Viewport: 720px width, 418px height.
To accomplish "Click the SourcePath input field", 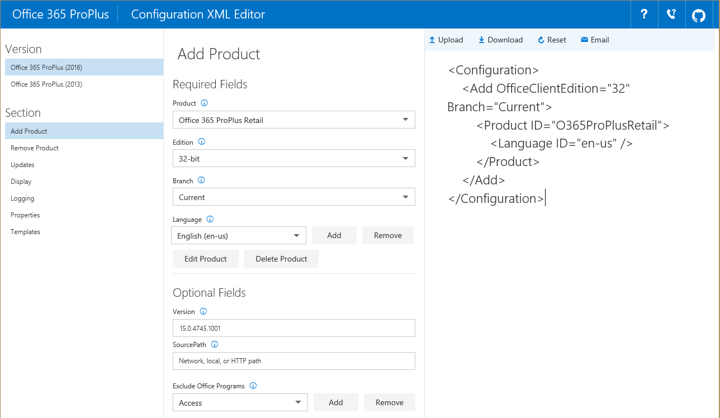I will 293,361.
